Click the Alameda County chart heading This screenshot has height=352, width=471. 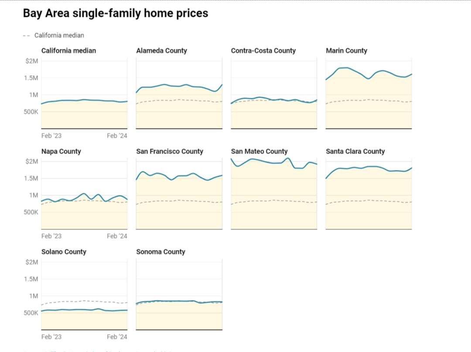tap(161, 51)
